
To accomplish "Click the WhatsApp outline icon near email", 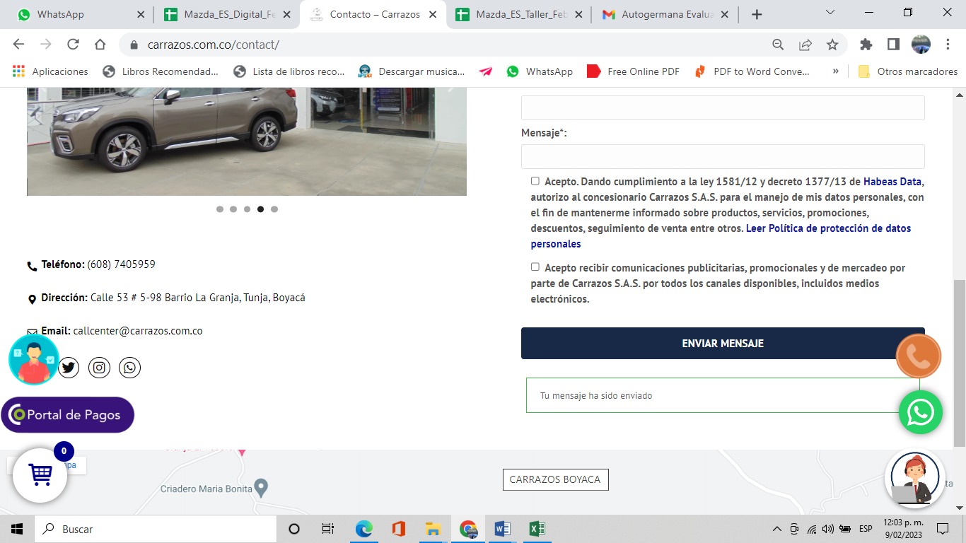I will [130, 367].
